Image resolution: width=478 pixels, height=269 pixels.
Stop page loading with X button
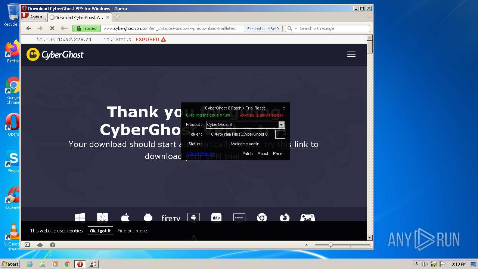pyautogui.click(x=52, y=28)
